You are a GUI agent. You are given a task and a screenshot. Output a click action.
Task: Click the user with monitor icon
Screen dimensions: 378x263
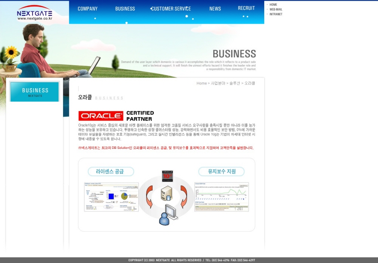(x=168, y=215)
